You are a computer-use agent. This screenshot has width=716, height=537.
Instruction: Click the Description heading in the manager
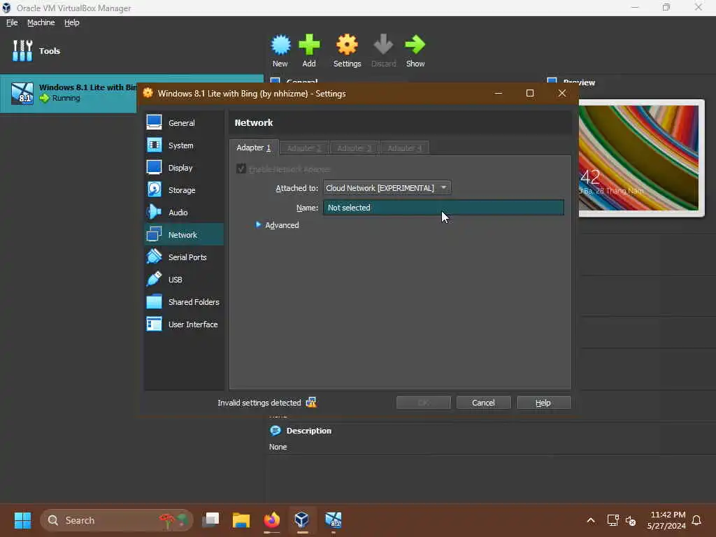point(308,431)
